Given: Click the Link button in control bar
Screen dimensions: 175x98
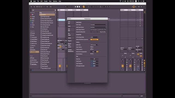Looking at the screenshot, I should pos(31,7).
